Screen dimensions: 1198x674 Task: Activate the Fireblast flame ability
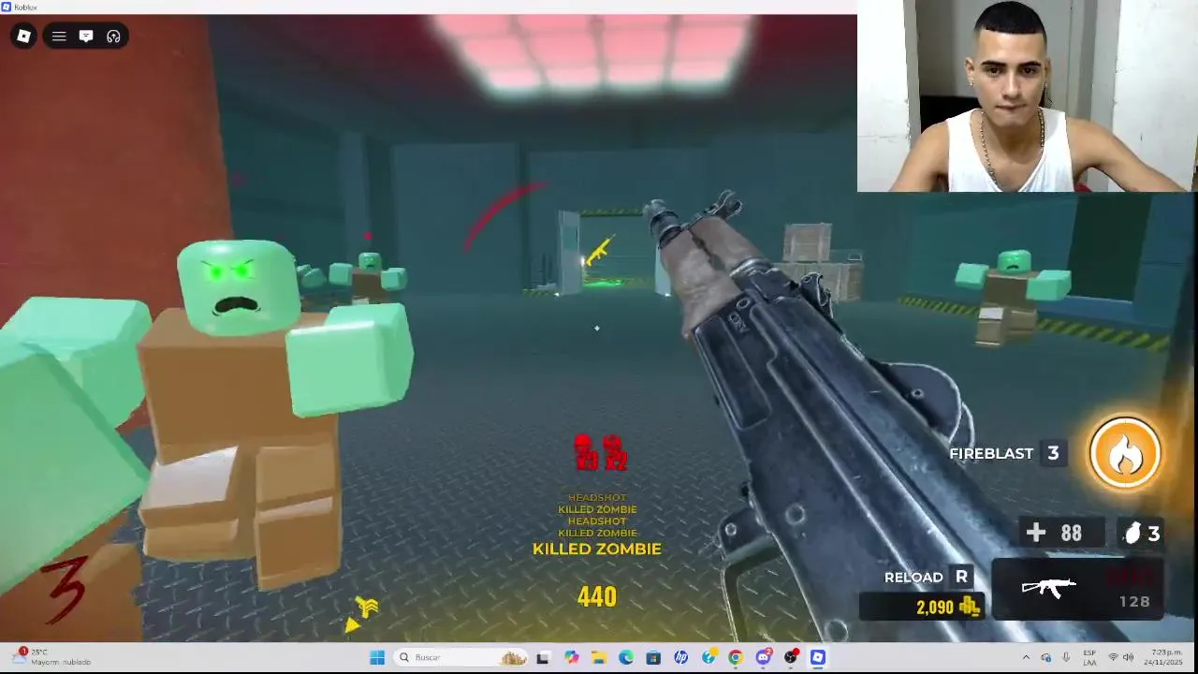[x=1125, y=453]
